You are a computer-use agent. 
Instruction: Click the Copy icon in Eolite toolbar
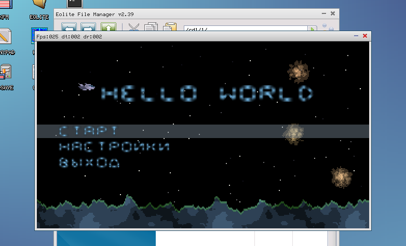click(151, 27)
